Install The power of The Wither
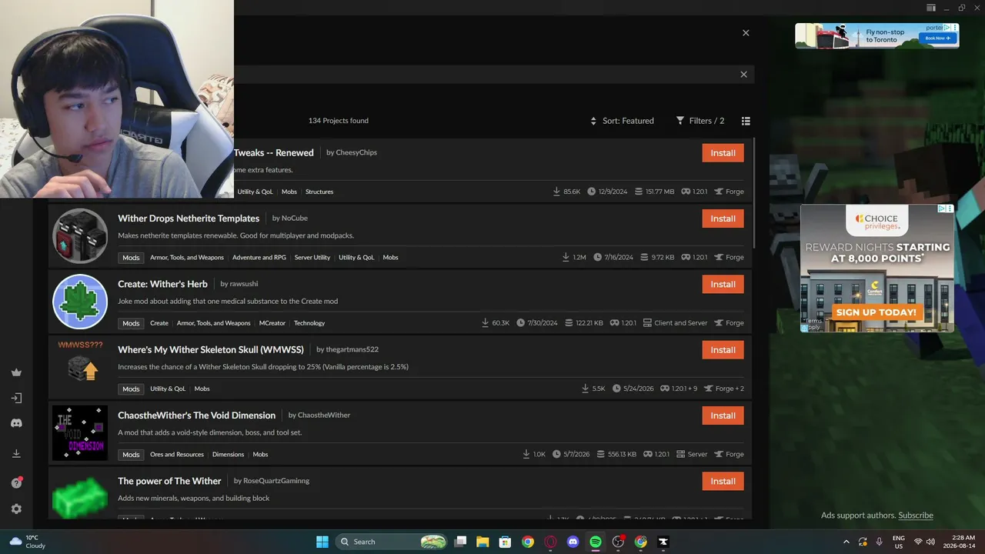This screenshot has height=554, width=985. pos(723,481)
